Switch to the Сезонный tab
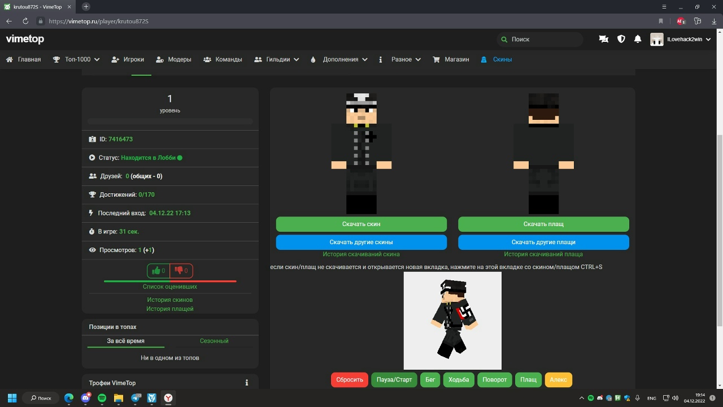The image size is (723, 407). click(x=214, y=341)
